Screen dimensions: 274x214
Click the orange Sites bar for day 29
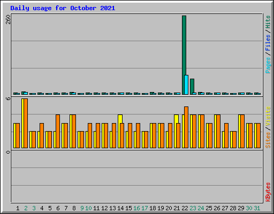(242, 131)
